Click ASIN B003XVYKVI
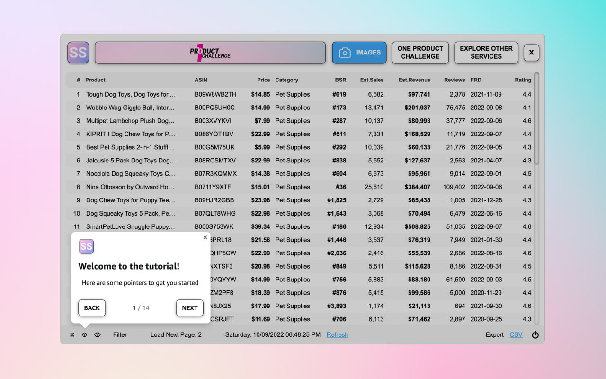The height and width of the screenshot is (379, 606). pyautogui.click(x=213, y=121)
